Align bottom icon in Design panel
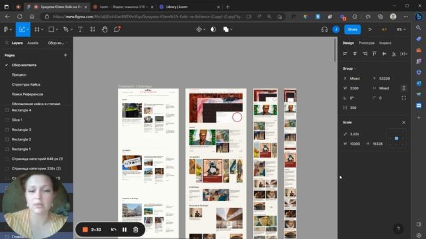The height and width of the screenshot is (239, 426). click(393, 54)
